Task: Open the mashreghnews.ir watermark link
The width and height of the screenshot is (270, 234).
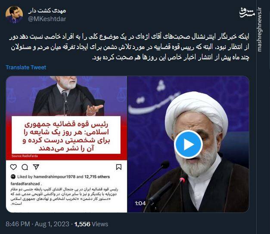Action: 260,30
